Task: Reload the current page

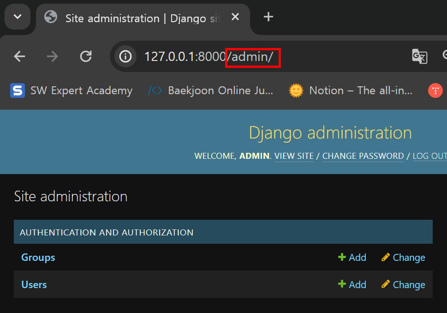Action: [x=86, y=56]
